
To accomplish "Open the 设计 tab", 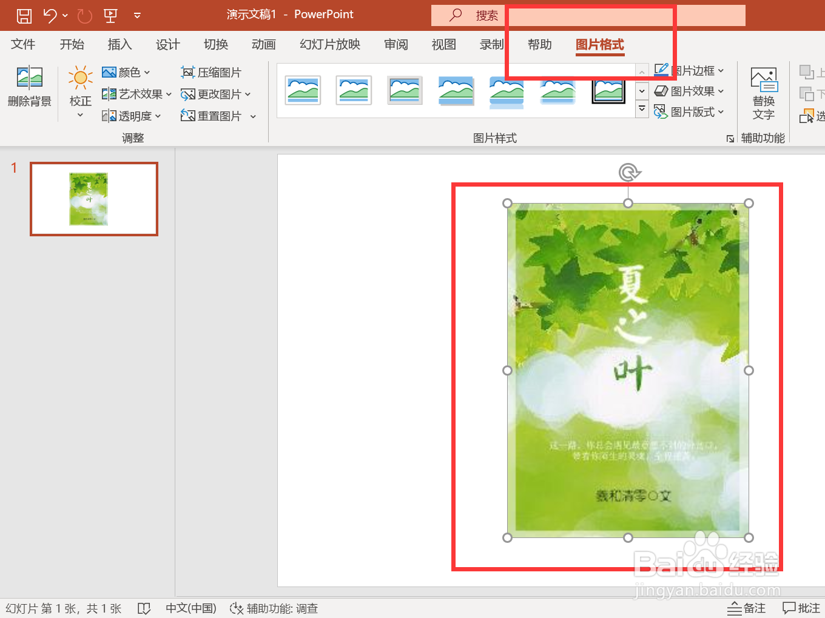I will point(167,44).
